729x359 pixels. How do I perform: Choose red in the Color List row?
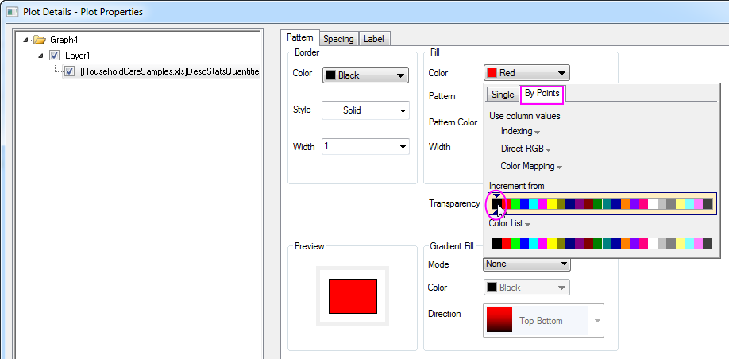point(507,243)
